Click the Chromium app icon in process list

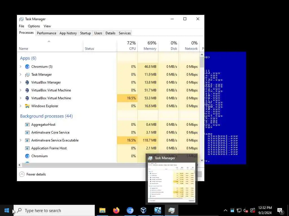(27, 67)
